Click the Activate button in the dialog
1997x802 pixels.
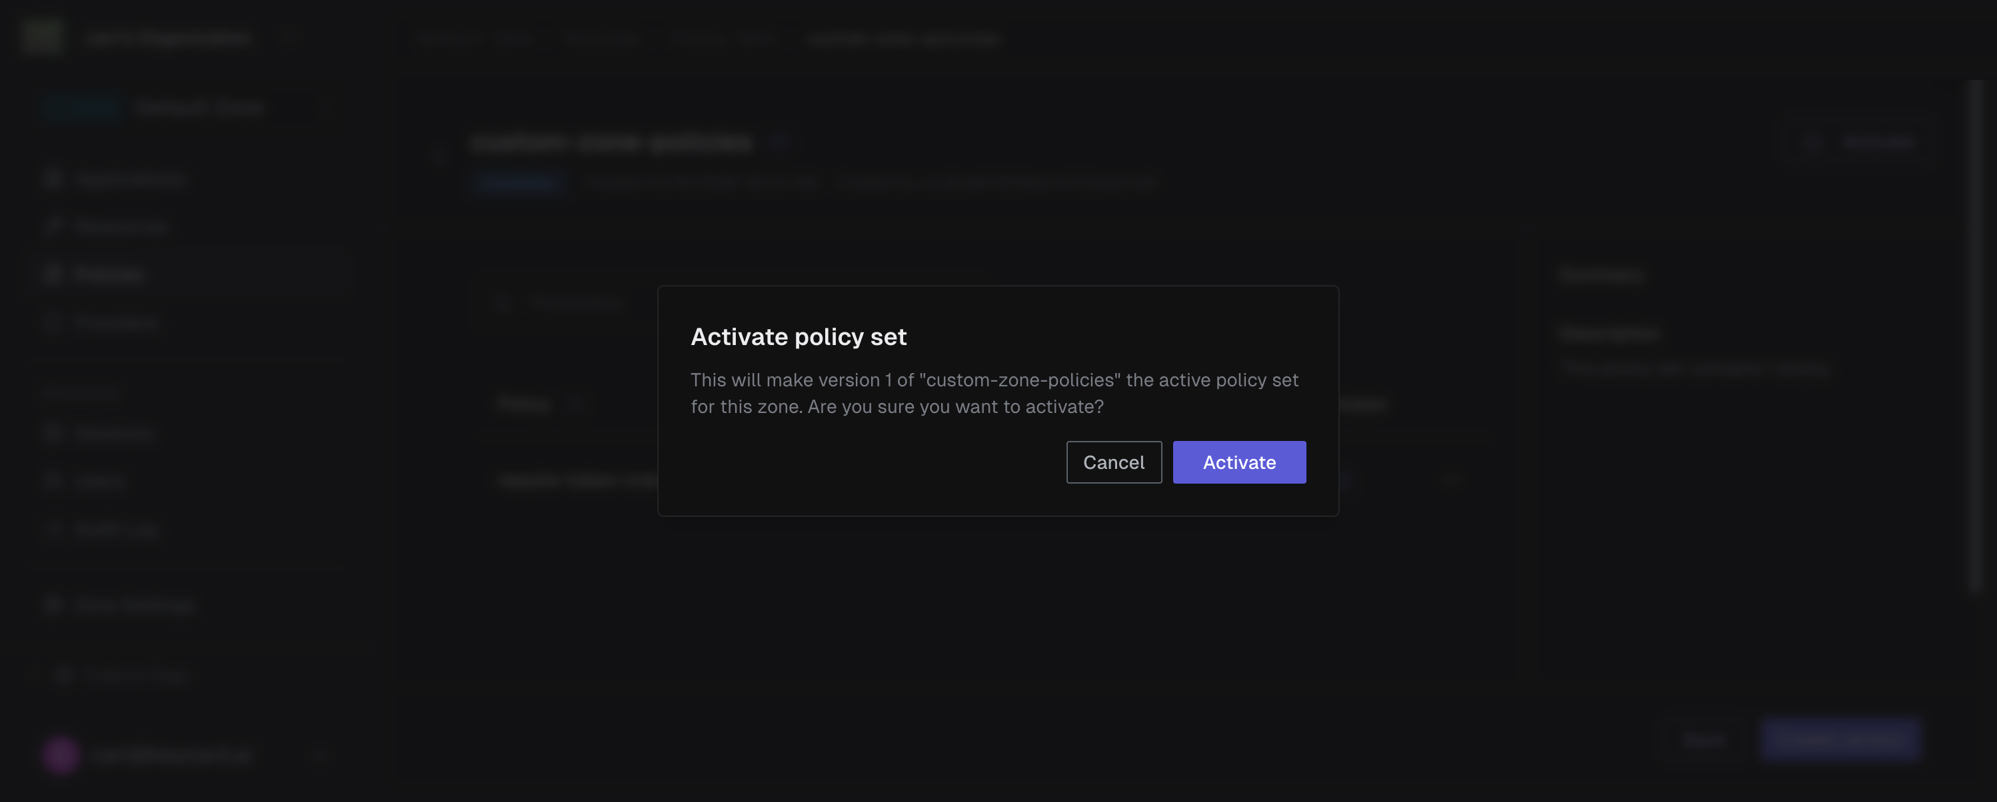click(1238, 462)
